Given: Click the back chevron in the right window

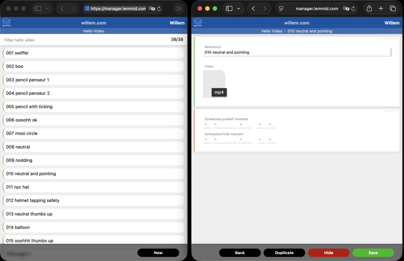Looking at the screenshot, I should pyautogui.click(x=253, y=8).
